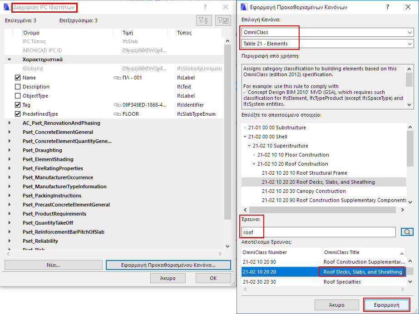Open the Table 21 - Elements dropdown
Image resolution: width=419 pixels, height=314 pixels.
pyautogui.click(x=328, y=44)
